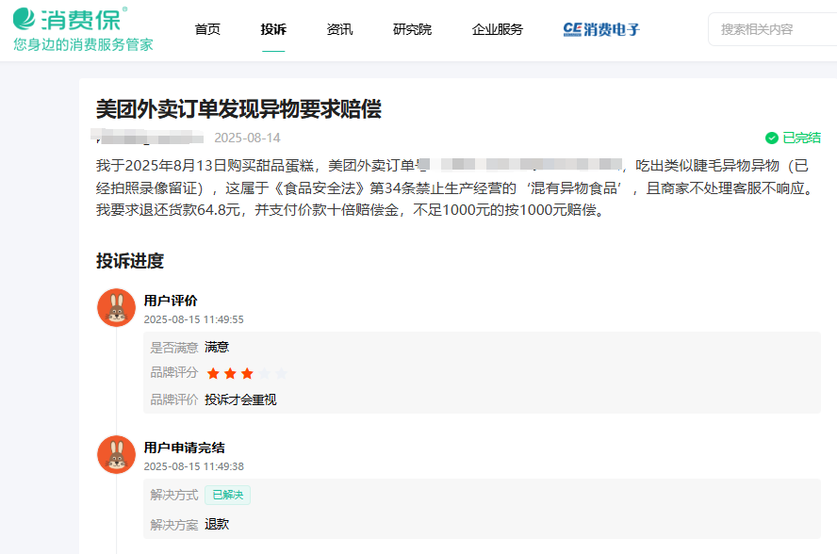837x554 pixels.
Task: Click the 退款 solution text
Action: click(217, 525)
